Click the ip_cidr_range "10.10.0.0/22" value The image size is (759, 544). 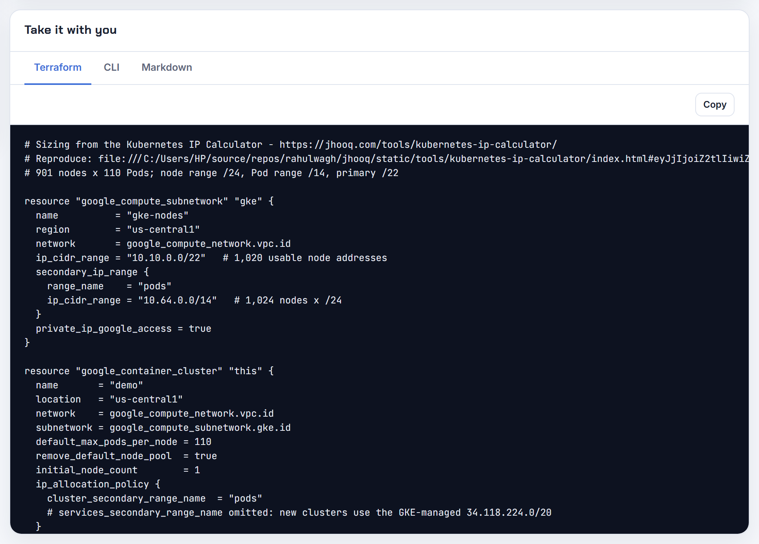tap(166, 258)
